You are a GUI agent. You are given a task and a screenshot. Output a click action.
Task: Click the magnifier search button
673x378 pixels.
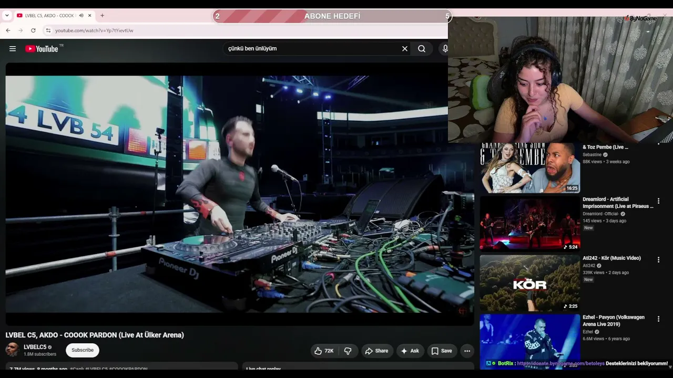422,49
